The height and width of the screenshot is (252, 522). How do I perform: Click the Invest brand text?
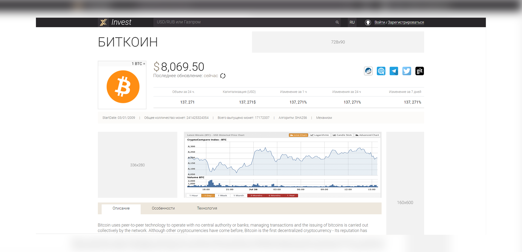click(x=121, y=22)
